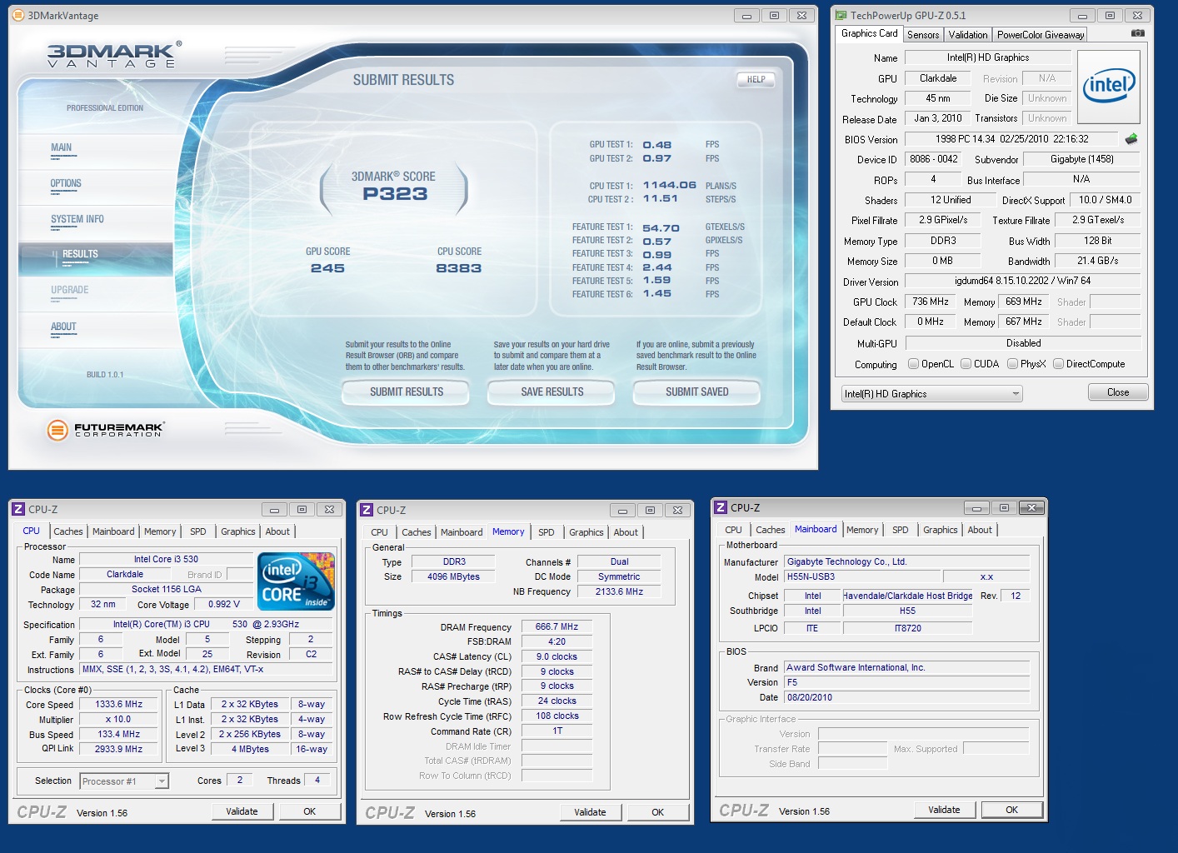Toggle the DirectCompute checkbox

(x=1058, y=364)
